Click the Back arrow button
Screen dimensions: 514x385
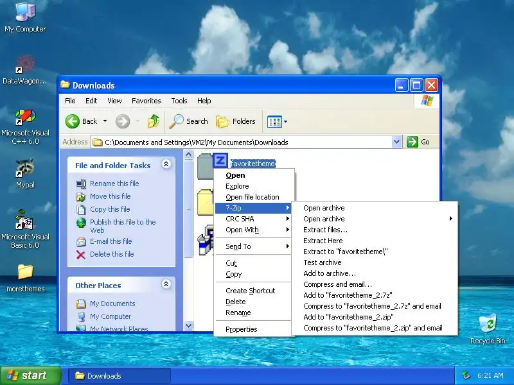click(82, 121)
